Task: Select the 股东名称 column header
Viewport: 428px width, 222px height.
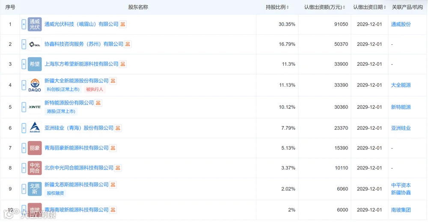Action: (138, 7)
